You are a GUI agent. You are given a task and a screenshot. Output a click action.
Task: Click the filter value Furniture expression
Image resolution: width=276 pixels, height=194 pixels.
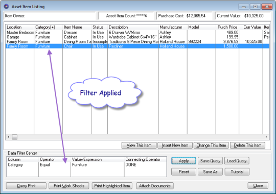79,165
